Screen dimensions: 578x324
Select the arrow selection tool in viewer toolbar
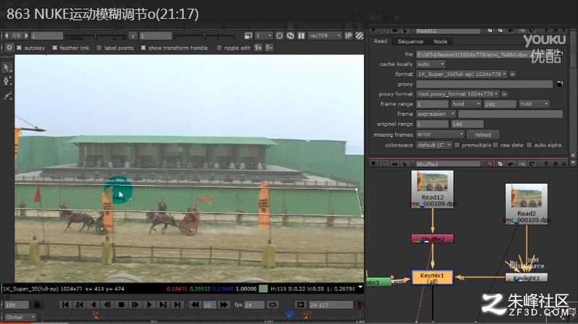[x=7, y=67]
